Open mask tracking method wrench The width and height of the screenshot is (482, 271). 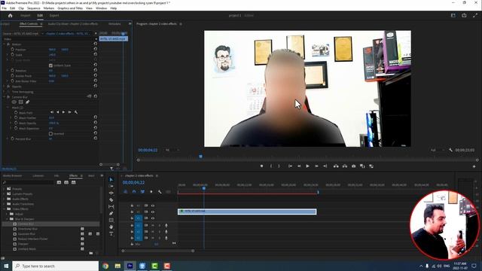click(x=76, y=112)
